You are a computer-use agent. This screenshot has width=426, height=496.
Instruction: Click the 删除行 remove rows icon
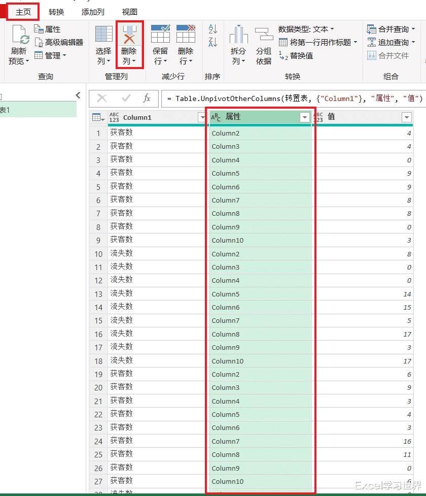tap(186, 34)
